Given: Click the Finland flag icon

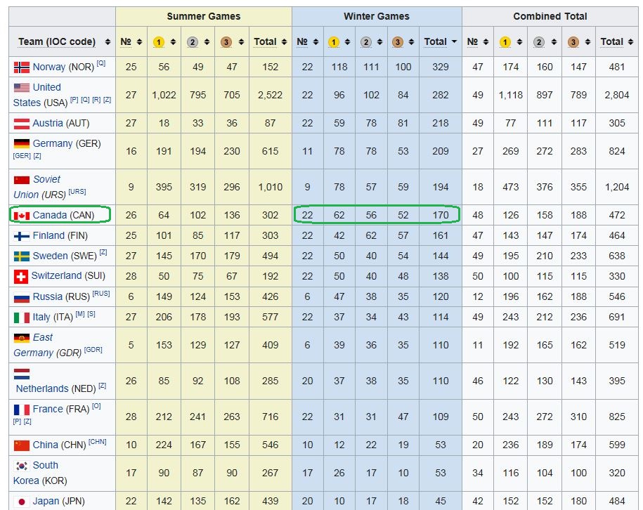Looking at the screenshot, I should [22, 236].
